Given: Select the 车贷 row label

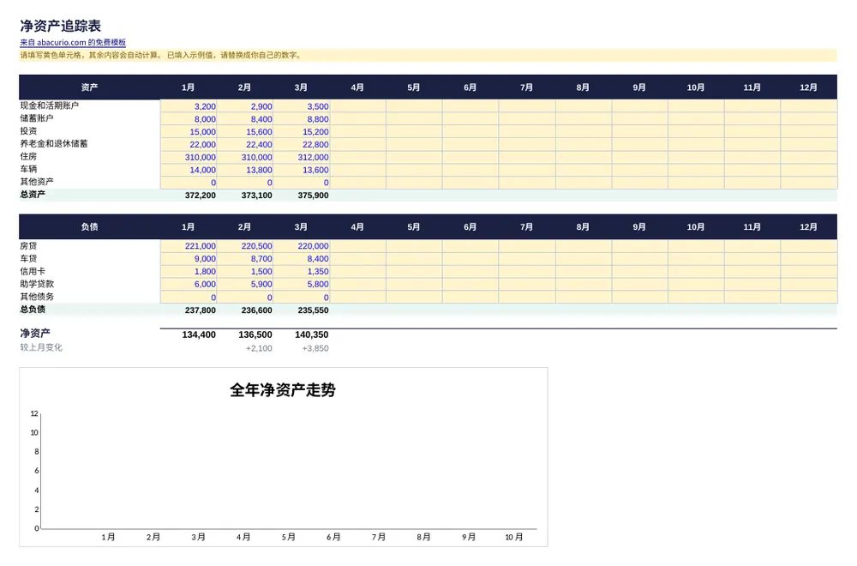Looking at the screenshot, I should [28, 259].
